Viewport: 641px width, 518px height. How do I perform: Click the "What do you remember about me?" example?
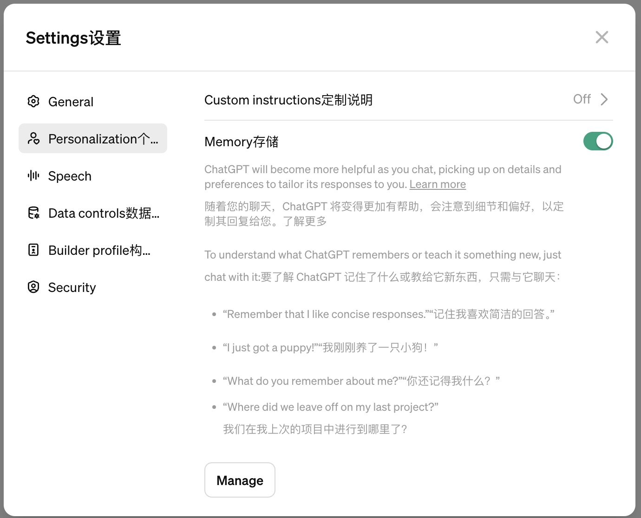pos(361,381)
